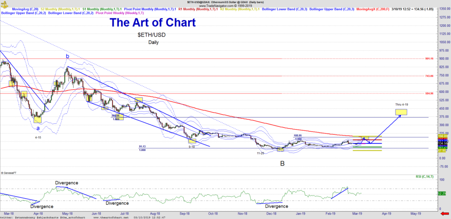451x219 pixels.
Task: Click the current price tag 134.56 on axis
Action: point(443,143)
